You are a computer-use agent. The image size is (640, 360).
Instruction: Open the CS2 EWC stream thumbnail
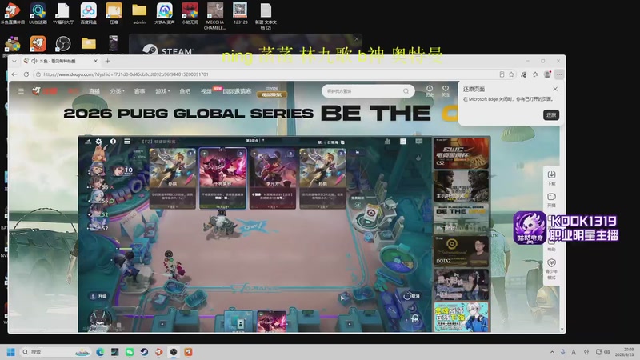click(x=462, y=153)
